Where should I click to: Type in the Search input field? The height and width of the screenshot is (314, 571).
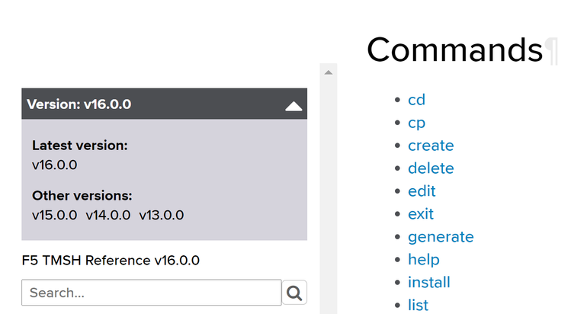(x=152, y=293)
